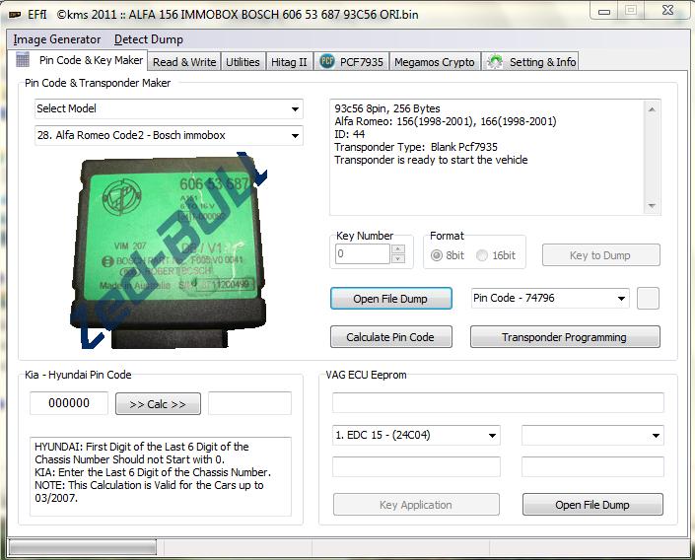
Task: Click the '93c56 8pin, 256 Bytes' line
Action: coord(387,108)
